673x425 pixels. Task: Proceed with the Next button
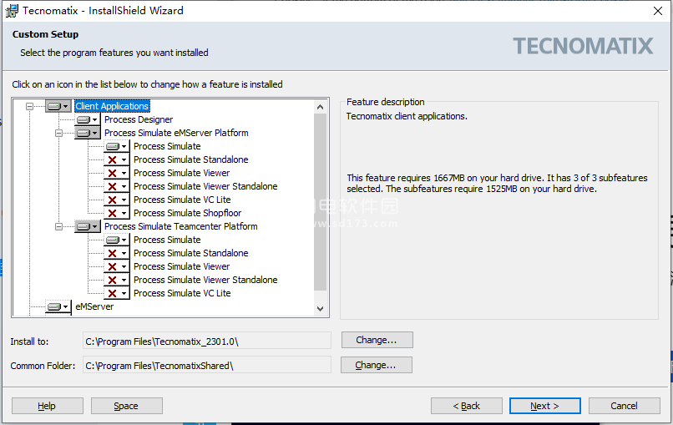click(545, 406)
